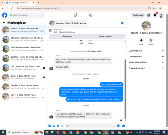Choose a GIF icon in composer

[62, 126]
